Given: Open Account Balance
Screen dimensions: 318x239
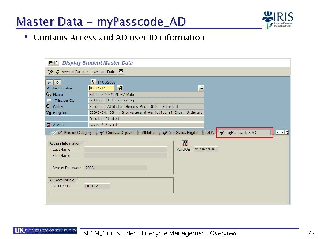Looking at the screenshot, I should coord(72,72).
